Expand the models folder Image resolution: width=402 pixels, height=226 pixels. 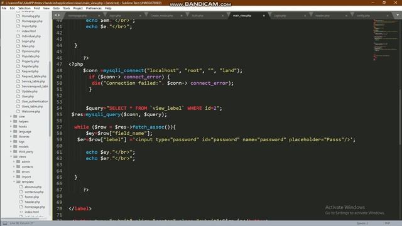click(11, 146)
